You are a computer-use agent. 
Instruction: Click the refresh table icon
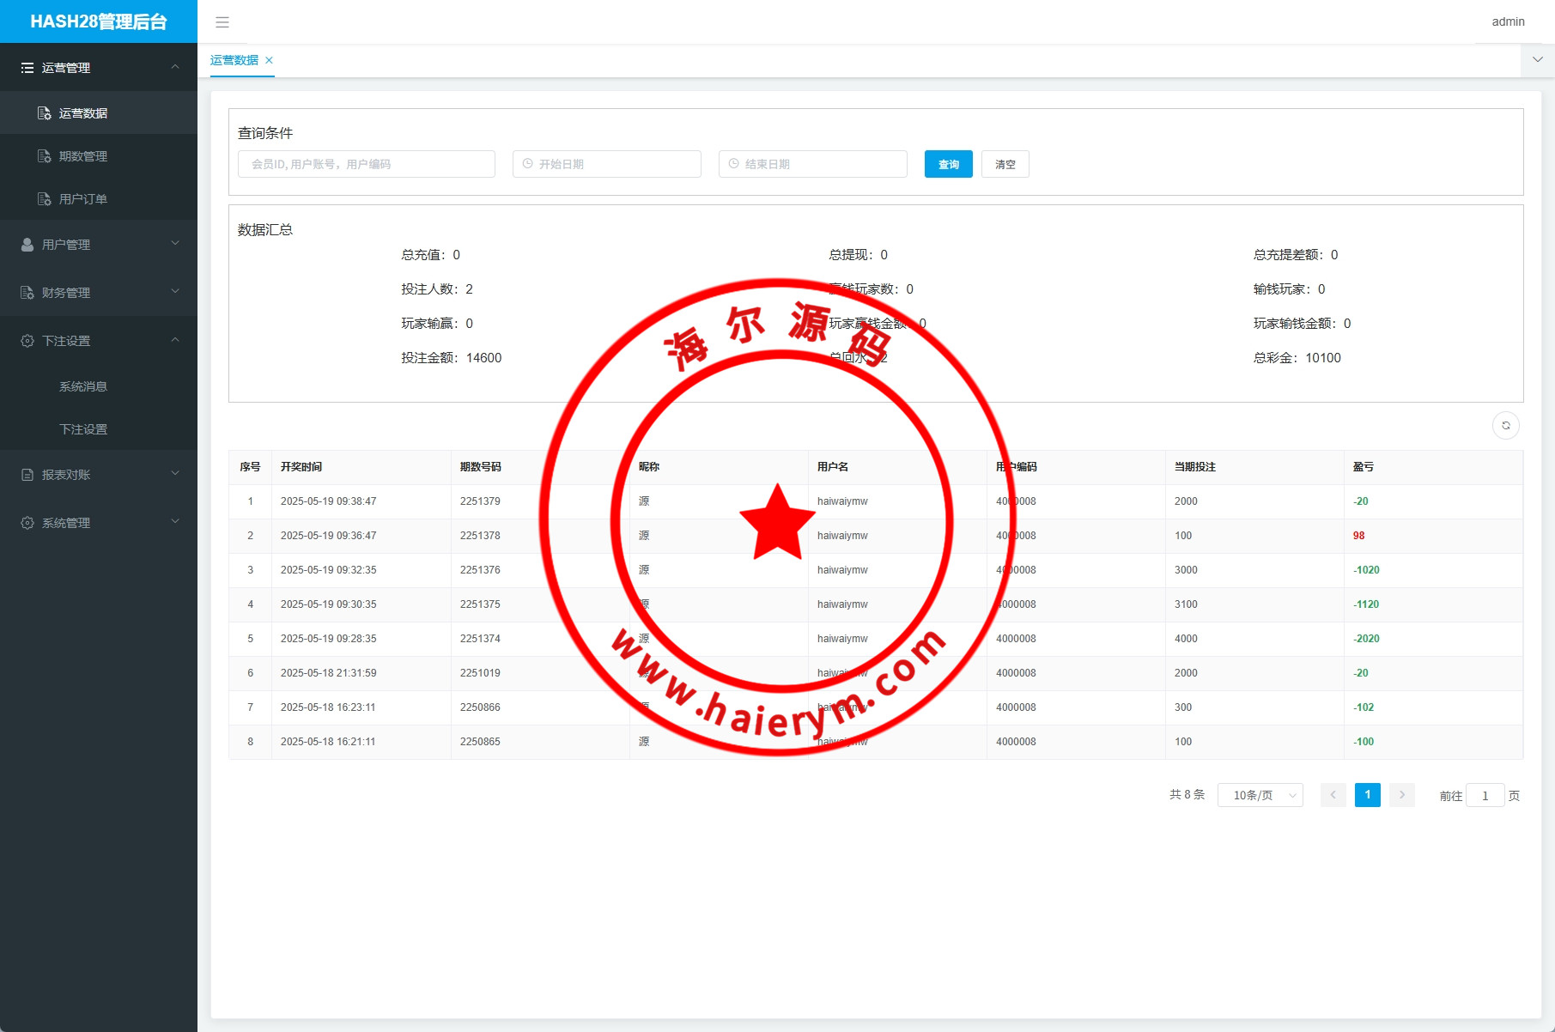[x=1505, y=426]
